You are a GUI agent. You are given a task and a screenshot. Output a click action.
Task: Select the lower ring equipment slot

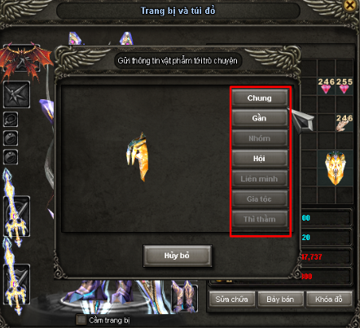click(x=11, y=157)
